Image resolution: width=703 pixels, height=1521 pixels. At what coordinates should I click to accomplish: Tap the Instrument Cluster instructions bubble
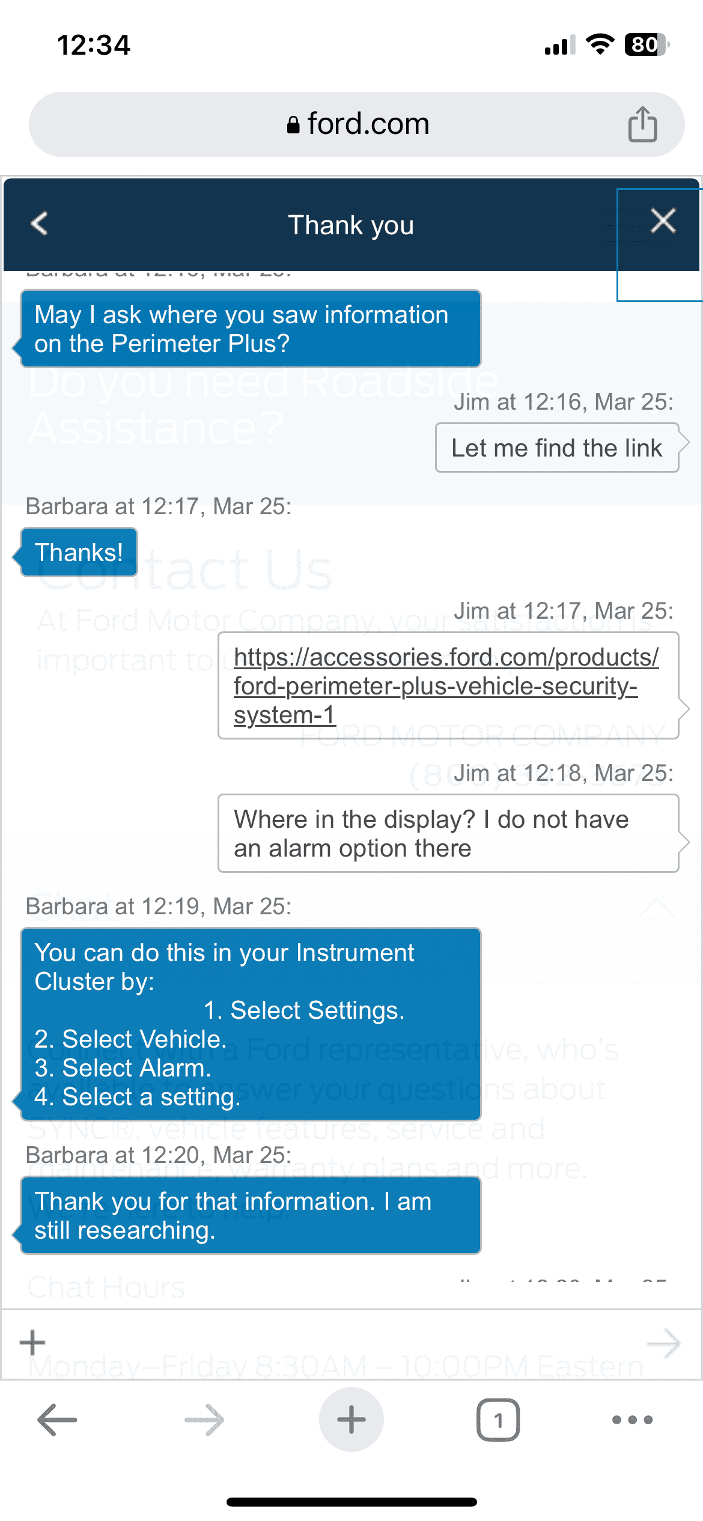251,1024
